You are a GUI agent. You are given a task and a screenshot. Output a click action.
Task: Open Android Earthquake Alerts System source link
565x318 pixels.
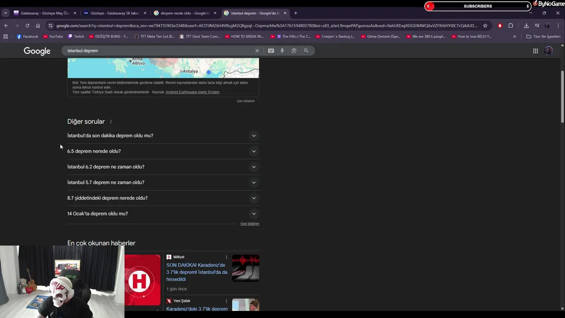coord(192,92)
